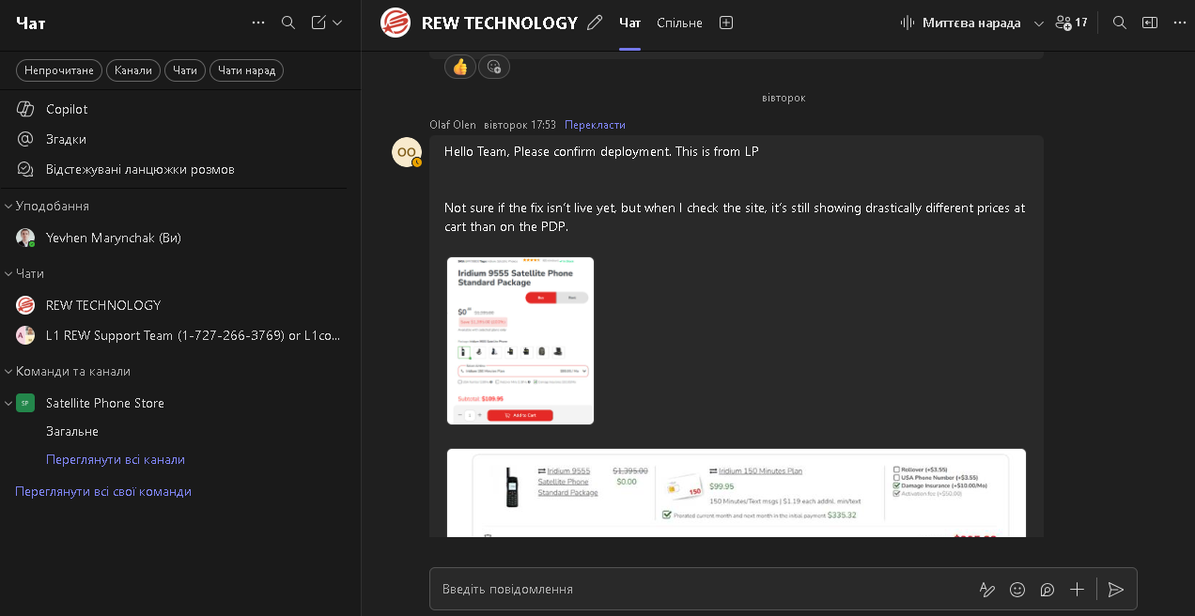Open the cart screenshot image
The width and height of the screenshot is (1195, 616).
pyautogui.click(x=737, y=493)
